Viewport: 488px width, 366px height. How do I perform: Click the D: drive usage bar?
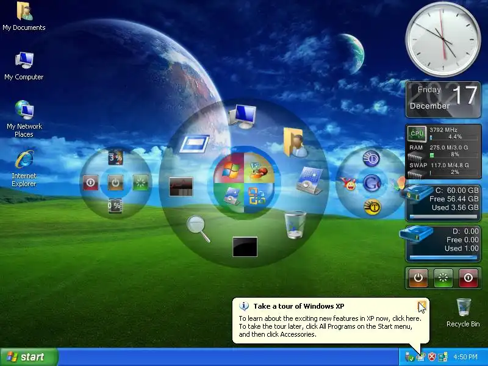[443, 257]
